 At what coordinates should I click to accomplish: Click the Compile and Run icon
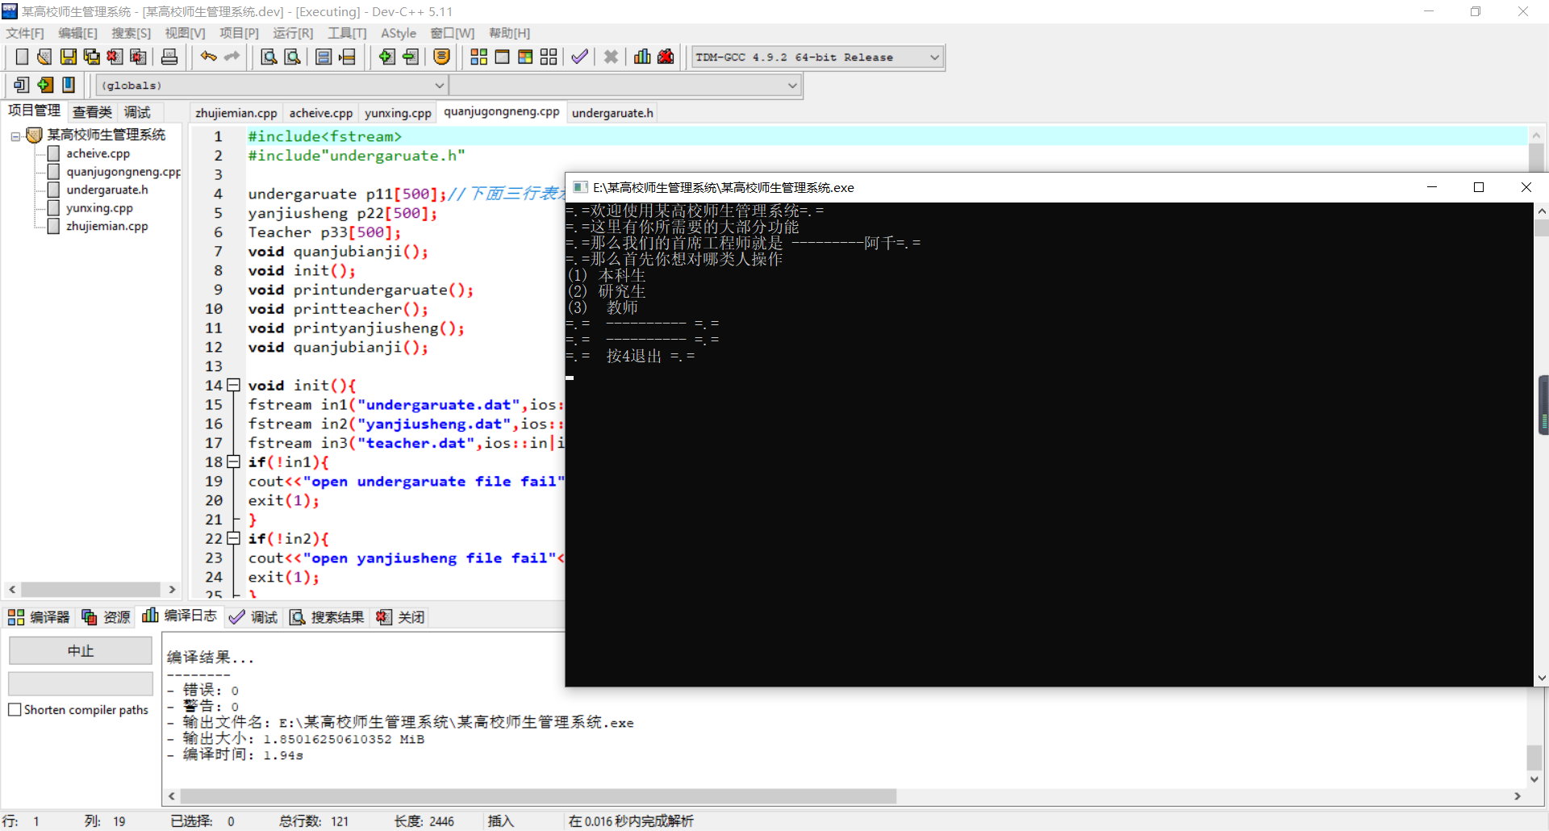(525, 56)
